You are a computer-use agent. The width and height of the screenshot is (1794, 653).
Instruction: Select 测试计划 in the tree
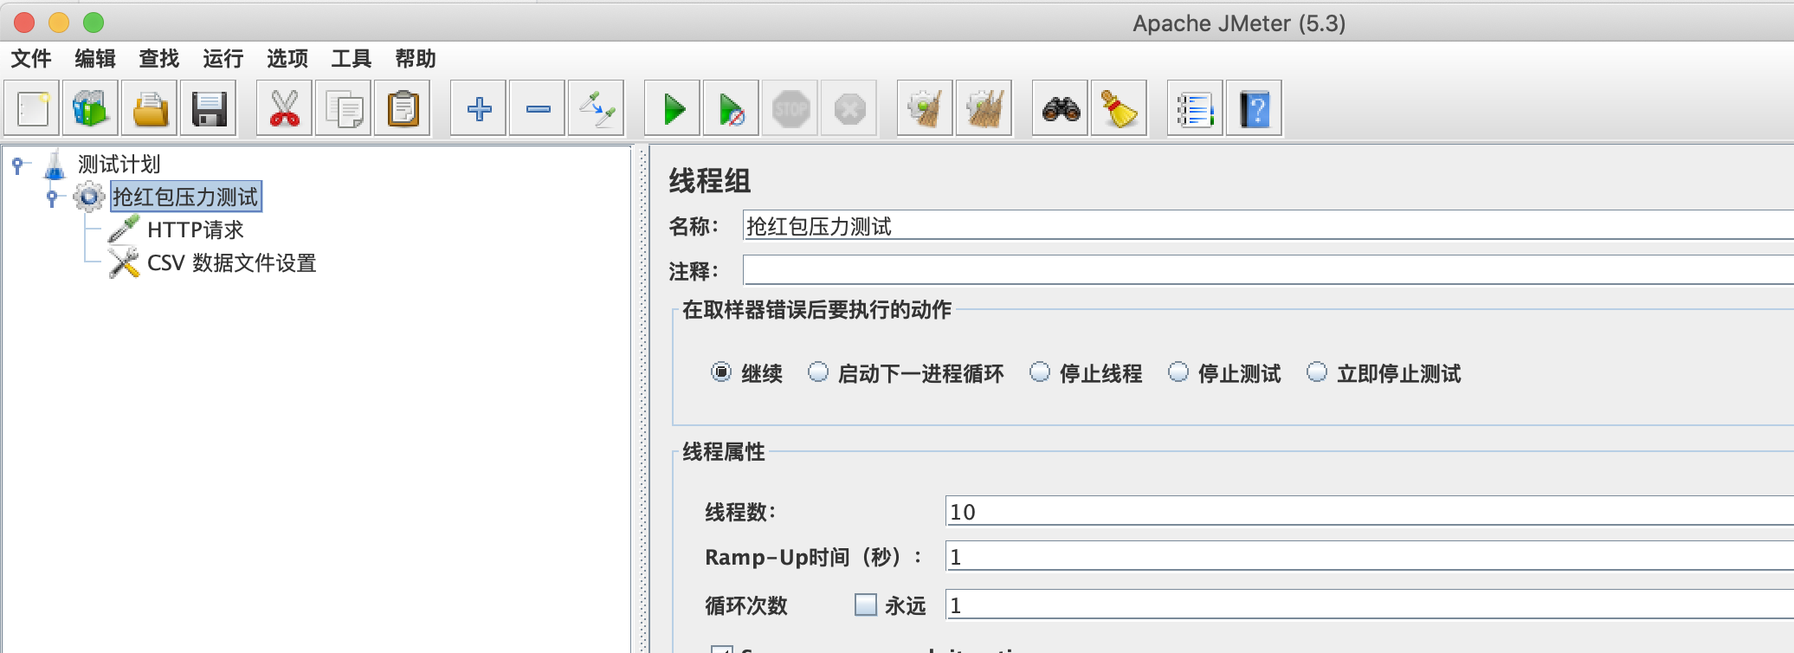(x=119, y=164)
